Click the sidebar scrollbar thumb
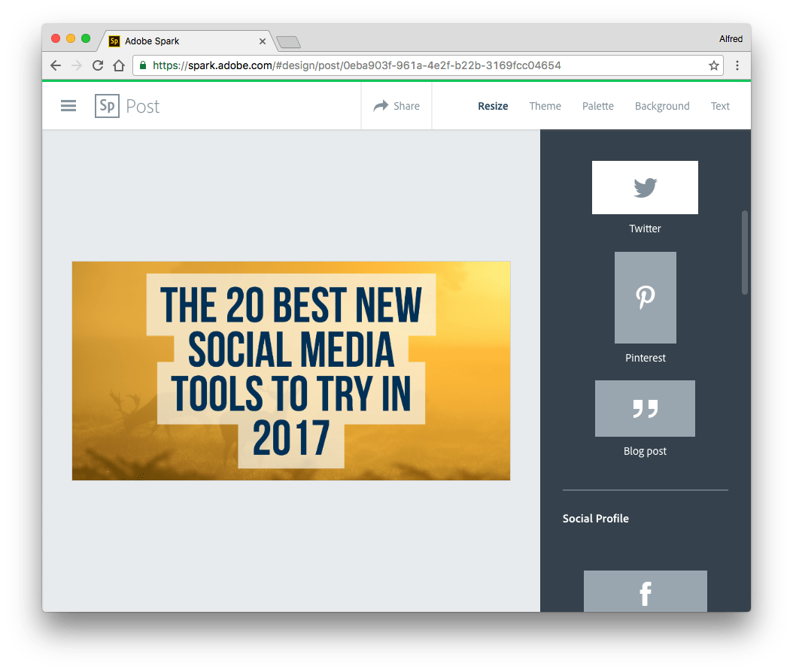 746,252
